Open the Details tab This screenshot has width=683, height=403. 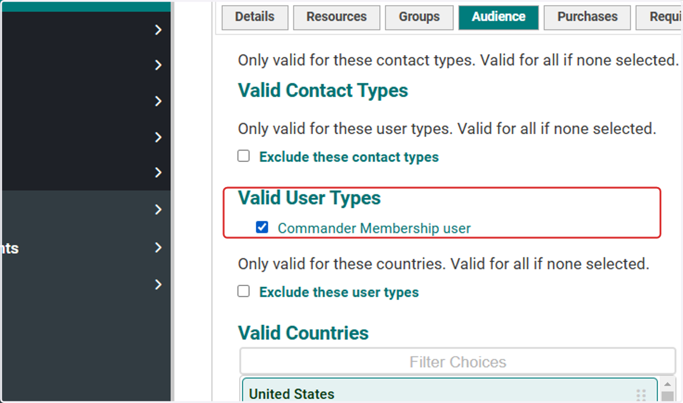pos(254,17)
